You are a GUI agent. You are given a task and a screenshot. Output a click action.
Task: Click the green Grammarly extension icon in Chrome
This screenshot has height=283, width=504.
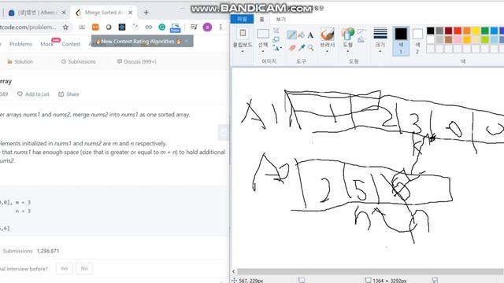pyautogui.click(x=161, y=28)
